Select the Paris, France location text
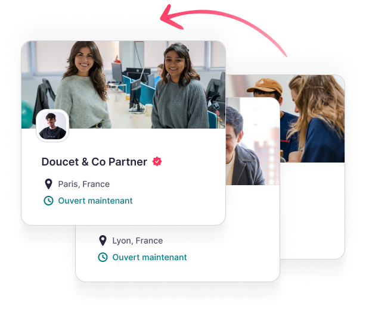Image resolution: width=366 pixels, height=309 pixels. [x=84, y=184]
